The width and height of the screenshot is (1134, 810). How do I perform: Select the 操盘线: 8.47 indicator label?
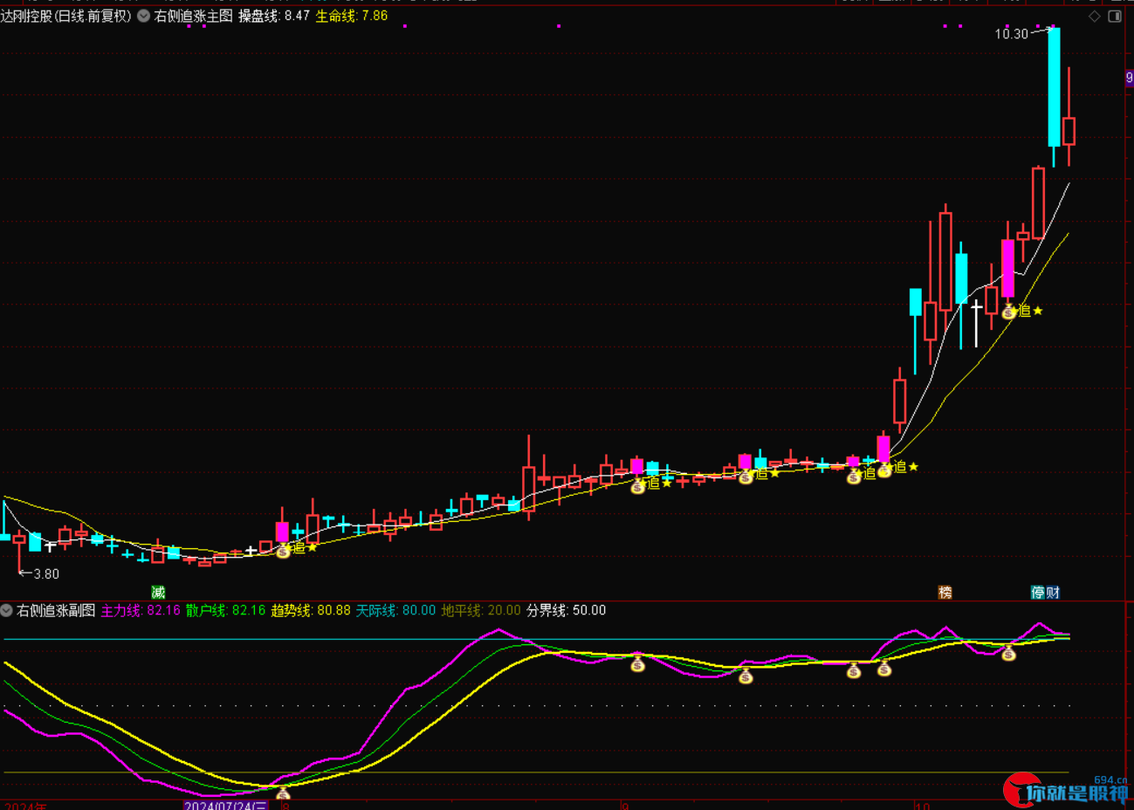tap(274, 16)
